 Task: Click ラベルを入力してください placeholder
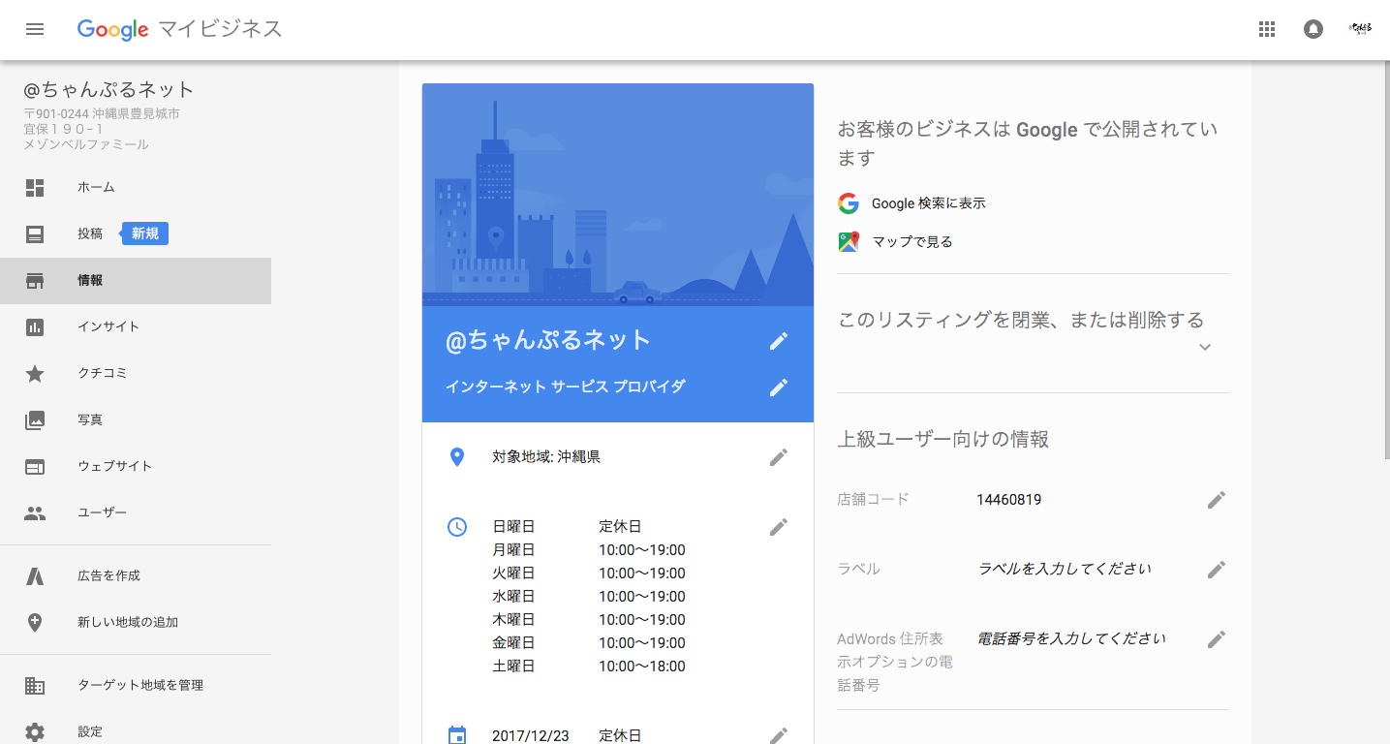pos(1066,569)
